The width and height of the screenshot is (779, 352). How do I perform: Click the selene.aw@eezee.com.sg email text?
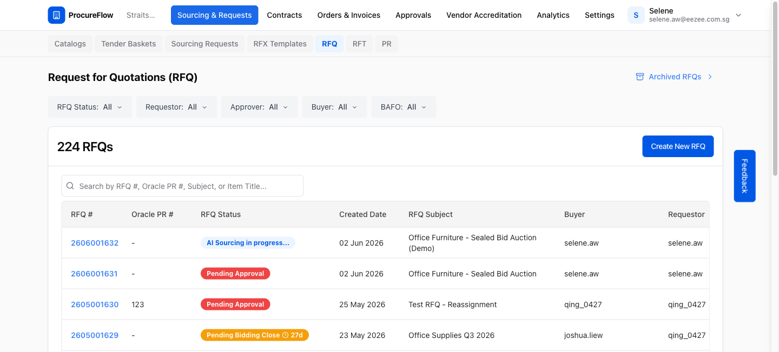click(x=689, y=19)
